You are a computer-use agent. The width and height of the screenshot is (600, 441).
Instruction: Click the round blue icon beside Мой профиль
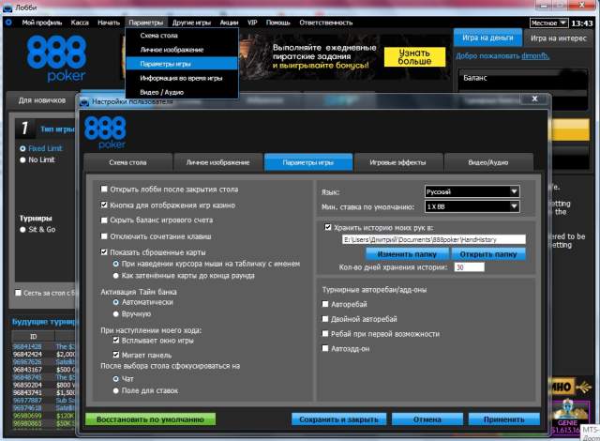[x=8, y=23]
